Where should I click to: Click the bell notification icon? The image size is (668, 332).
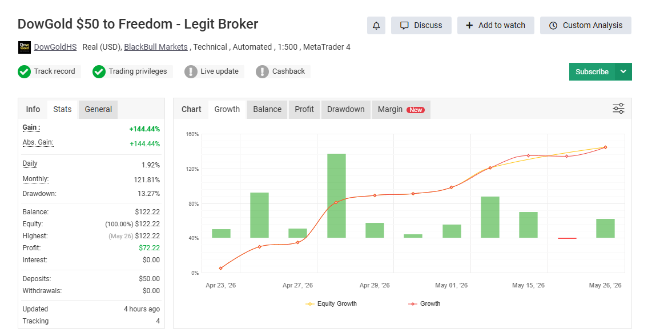(x=376, y=26)
